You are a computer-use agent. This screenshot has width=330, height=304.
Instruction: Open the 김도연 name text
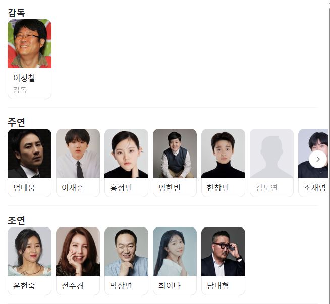(266, 188)
